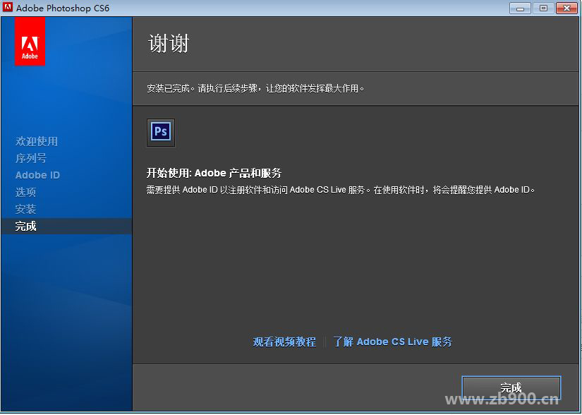The image size is (582, 415).
Task: Click the Photoshop icon in the title bar
Action: pos(9,8)
